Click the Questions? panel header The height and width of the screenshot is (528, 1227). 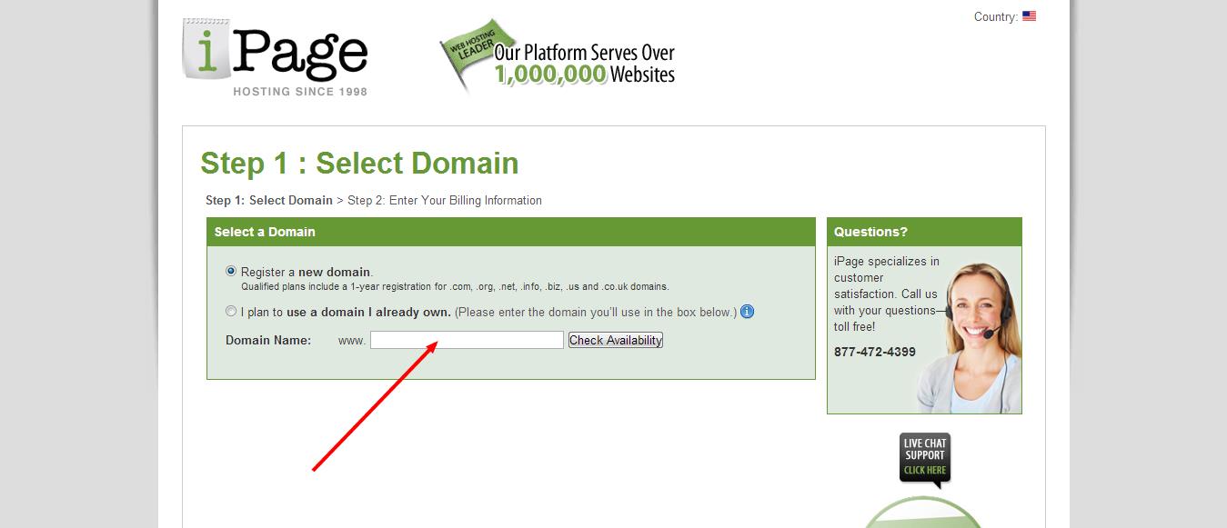point(924,232)
